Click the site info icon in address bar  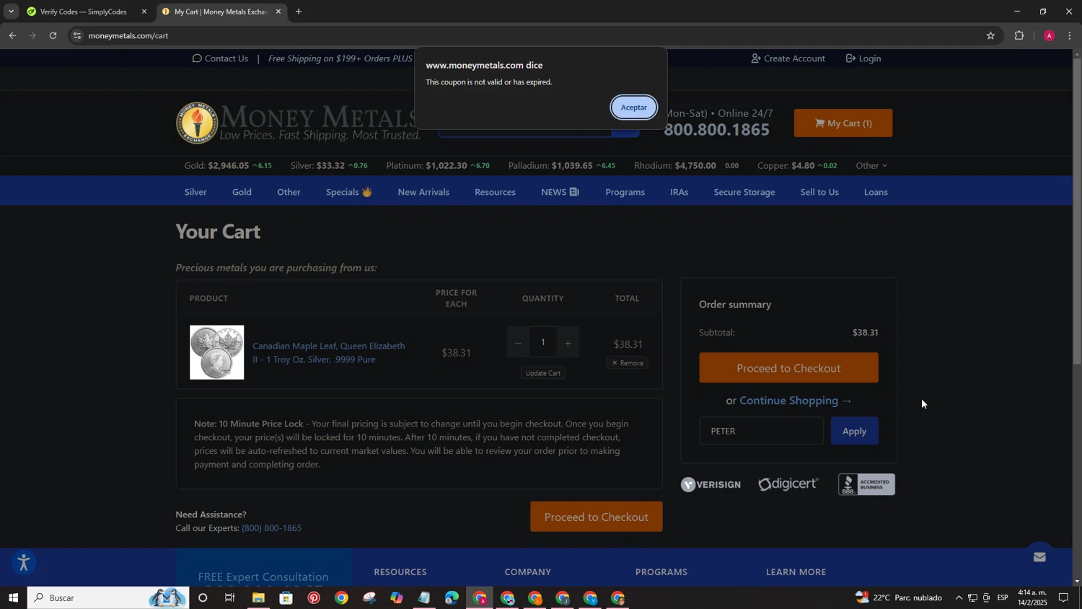(77, 35)
